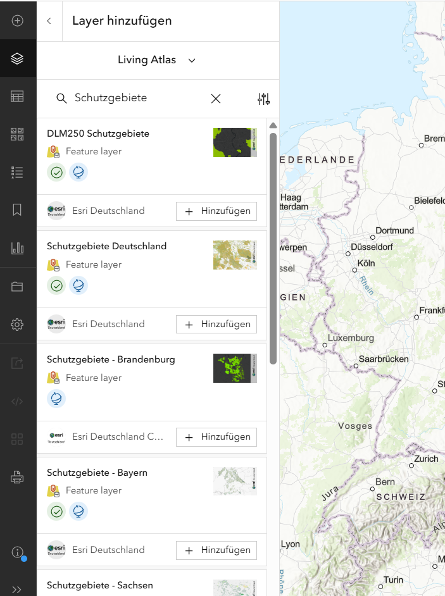Open the Living Atlas source dropdown
445x596 pixels.
(157, 60)
